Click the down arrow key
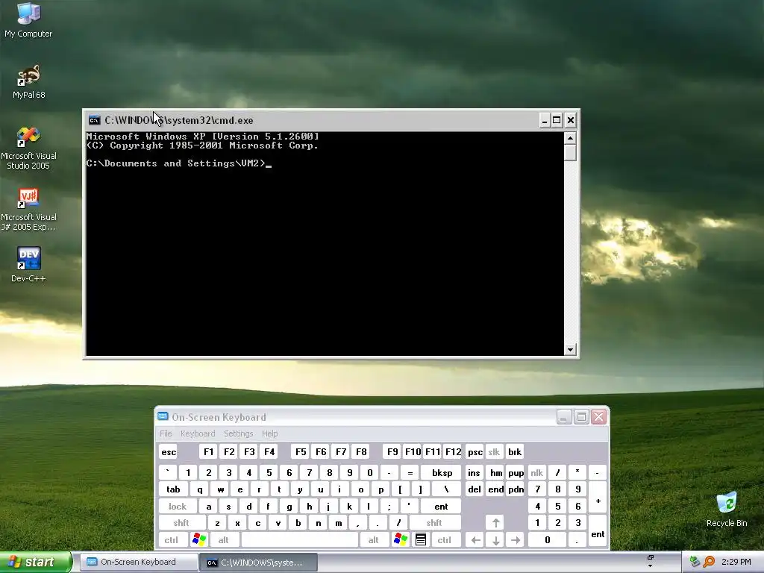Image resolution: width=764 pixels, height=573 pixels. pos(495,540)
